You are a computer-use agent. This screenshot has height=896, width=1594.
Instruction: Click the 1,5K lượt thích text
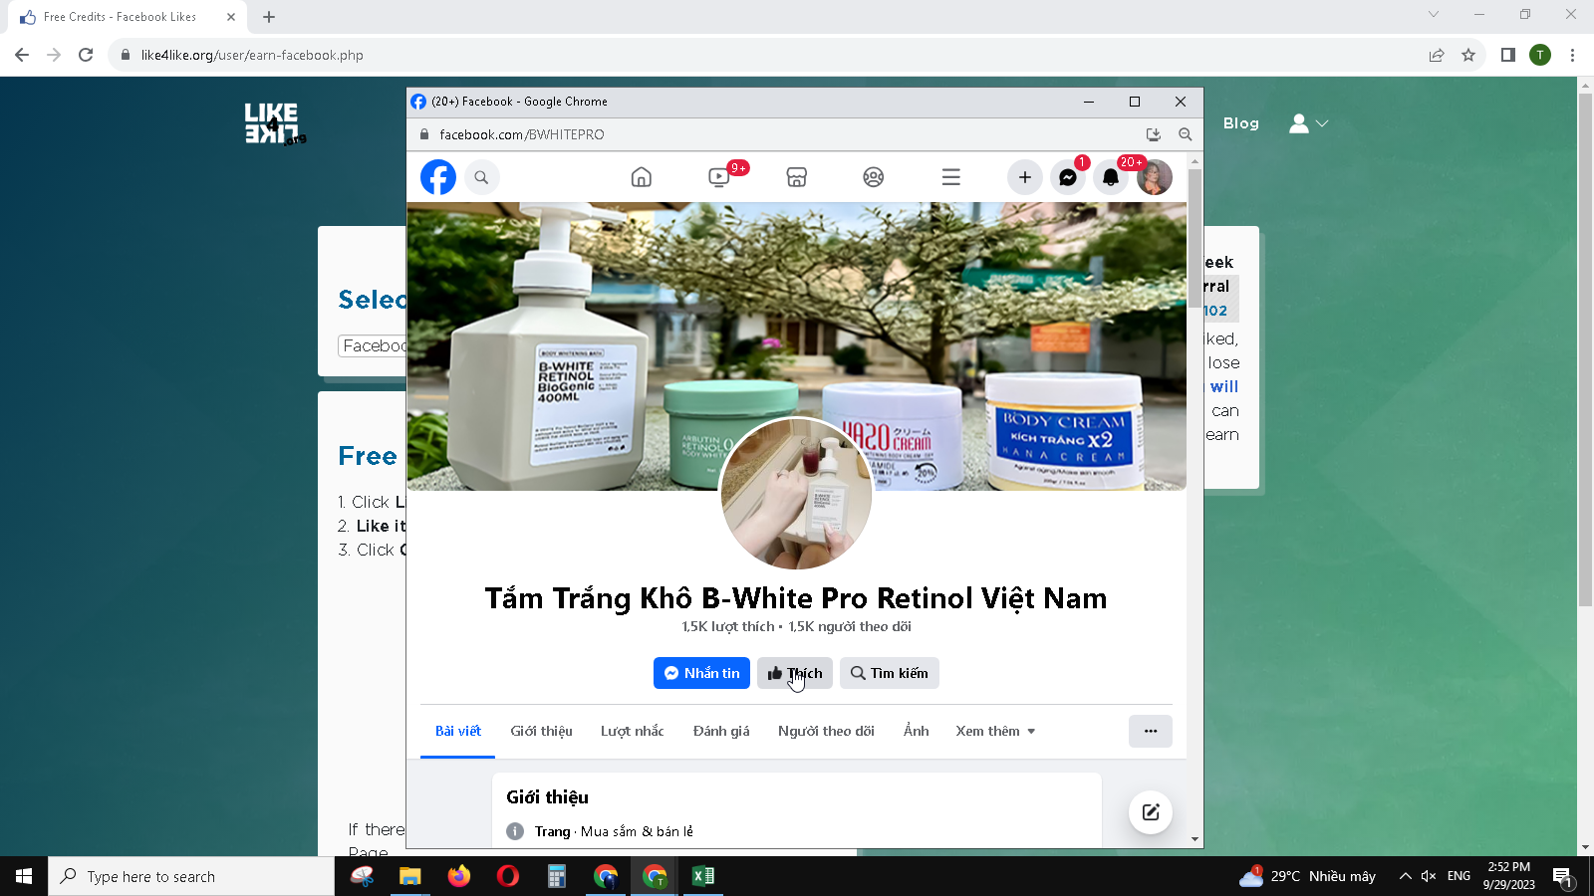click(728, 626)
